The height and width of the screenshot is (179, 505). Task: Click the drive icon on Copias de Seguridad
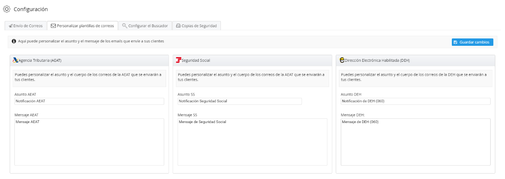[x=178, y=26]
